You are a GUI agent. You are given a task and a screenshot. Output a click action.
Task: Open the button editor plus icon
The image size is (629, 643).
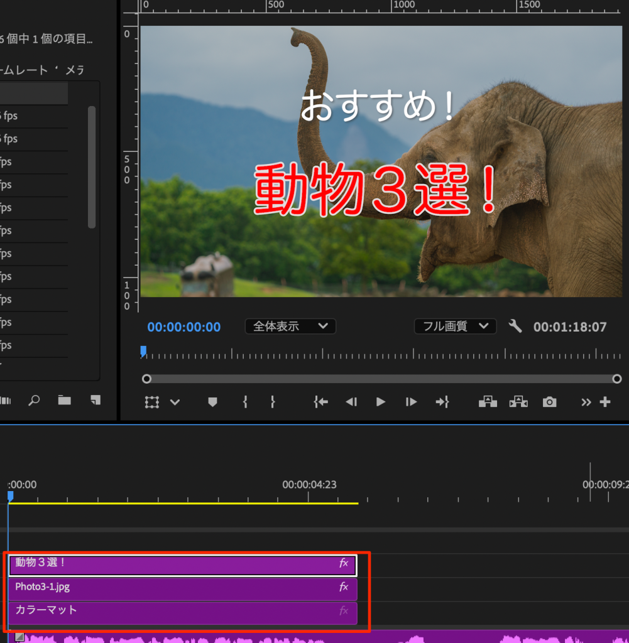(605, 402)
